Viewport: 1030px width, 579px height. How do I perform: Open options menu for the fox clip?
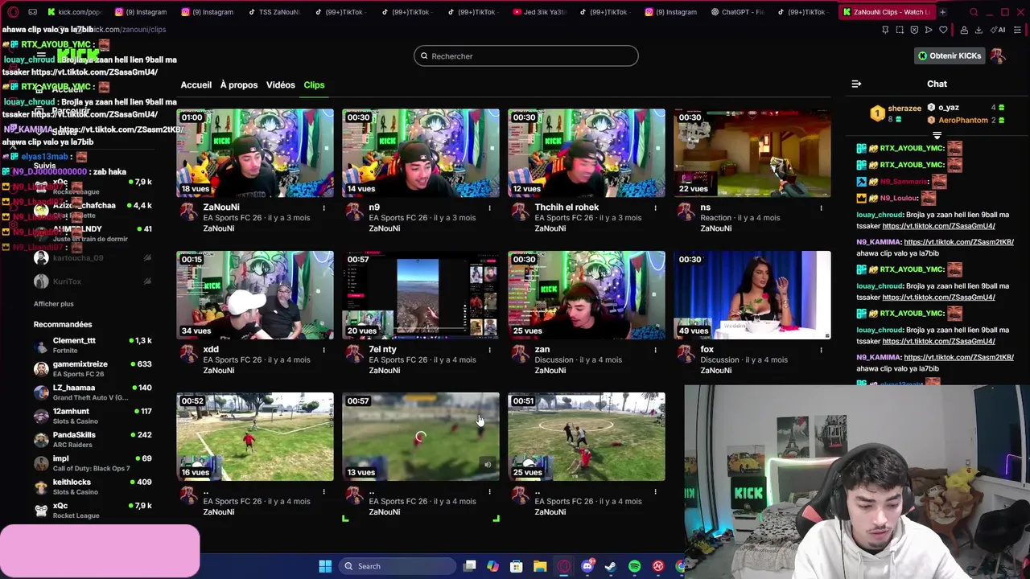tap(821, 350)
